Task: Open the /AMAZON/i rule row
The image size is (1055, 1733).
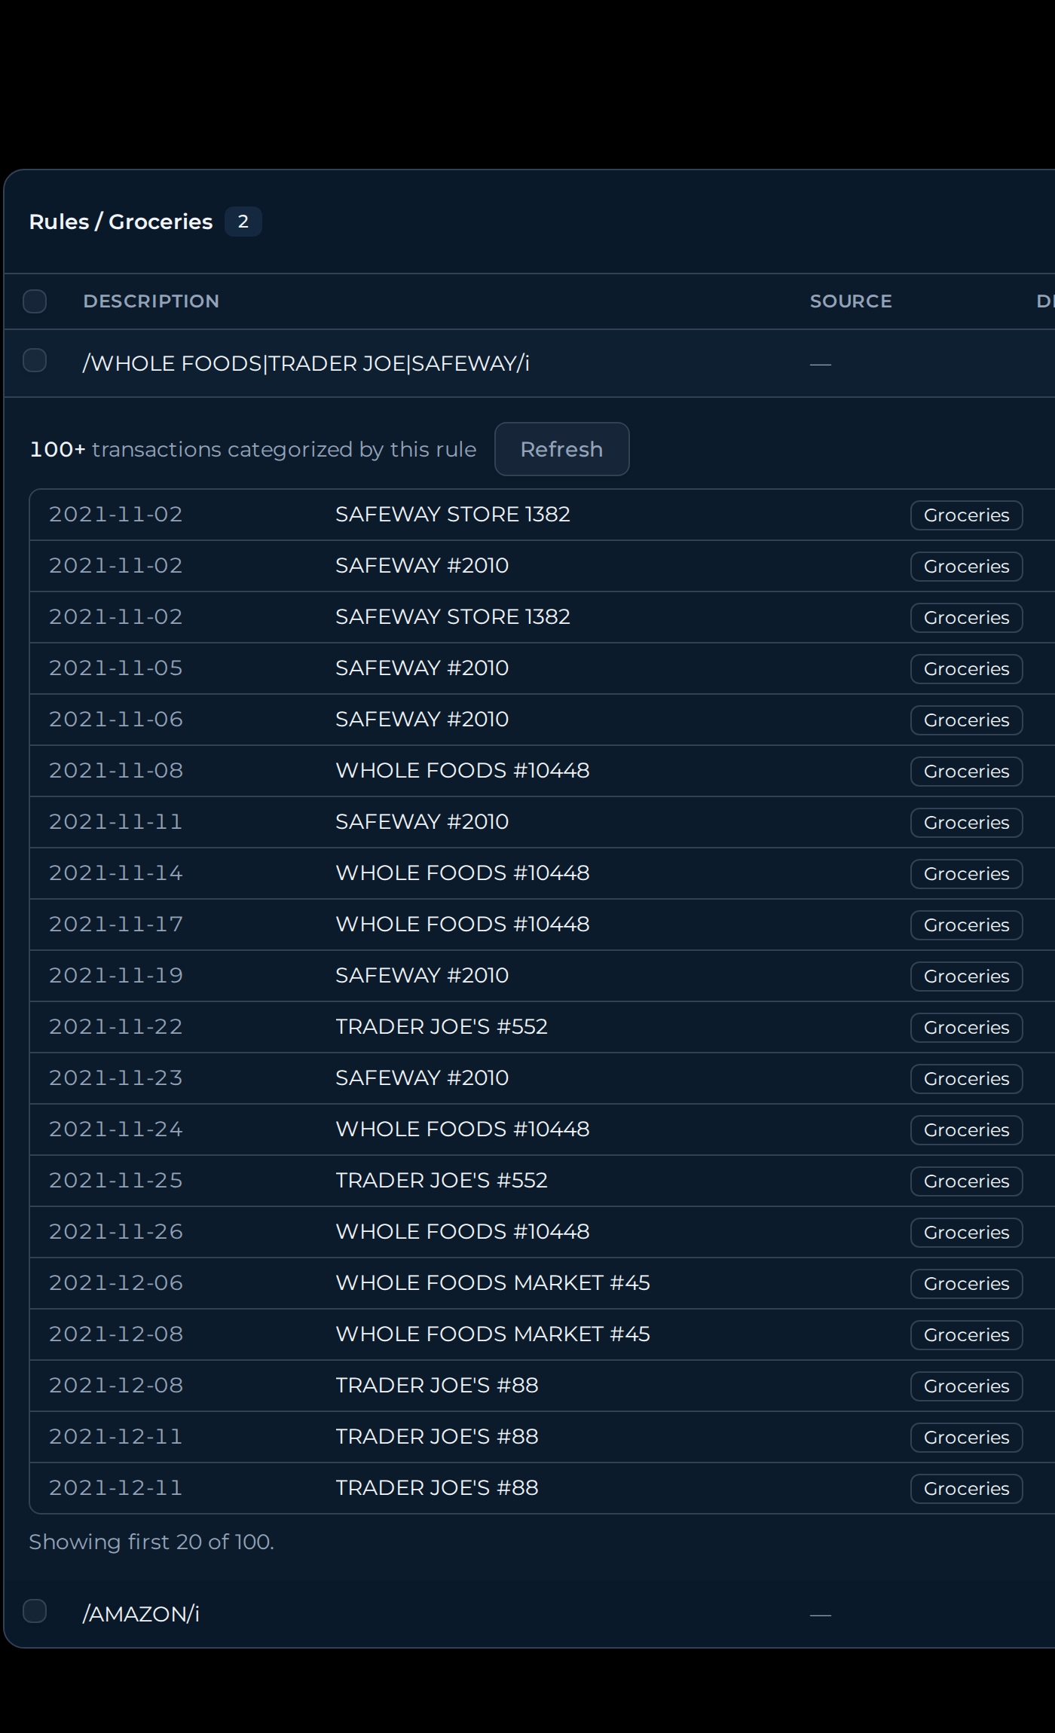Action: point(529,1614)
